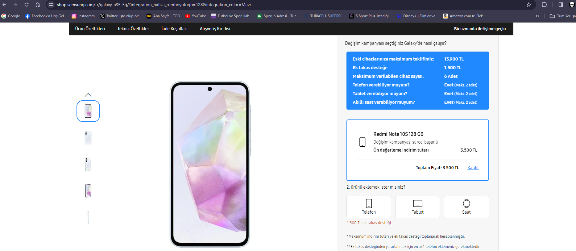Switch to Ürün Özellikleri tab
The image size is (576, 251).
click(x=90, y=29)
